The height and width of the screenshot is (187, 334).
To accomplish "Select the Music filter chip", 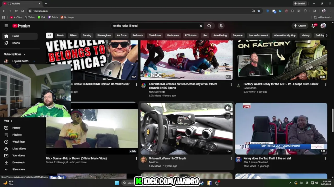I will point(60,35).
